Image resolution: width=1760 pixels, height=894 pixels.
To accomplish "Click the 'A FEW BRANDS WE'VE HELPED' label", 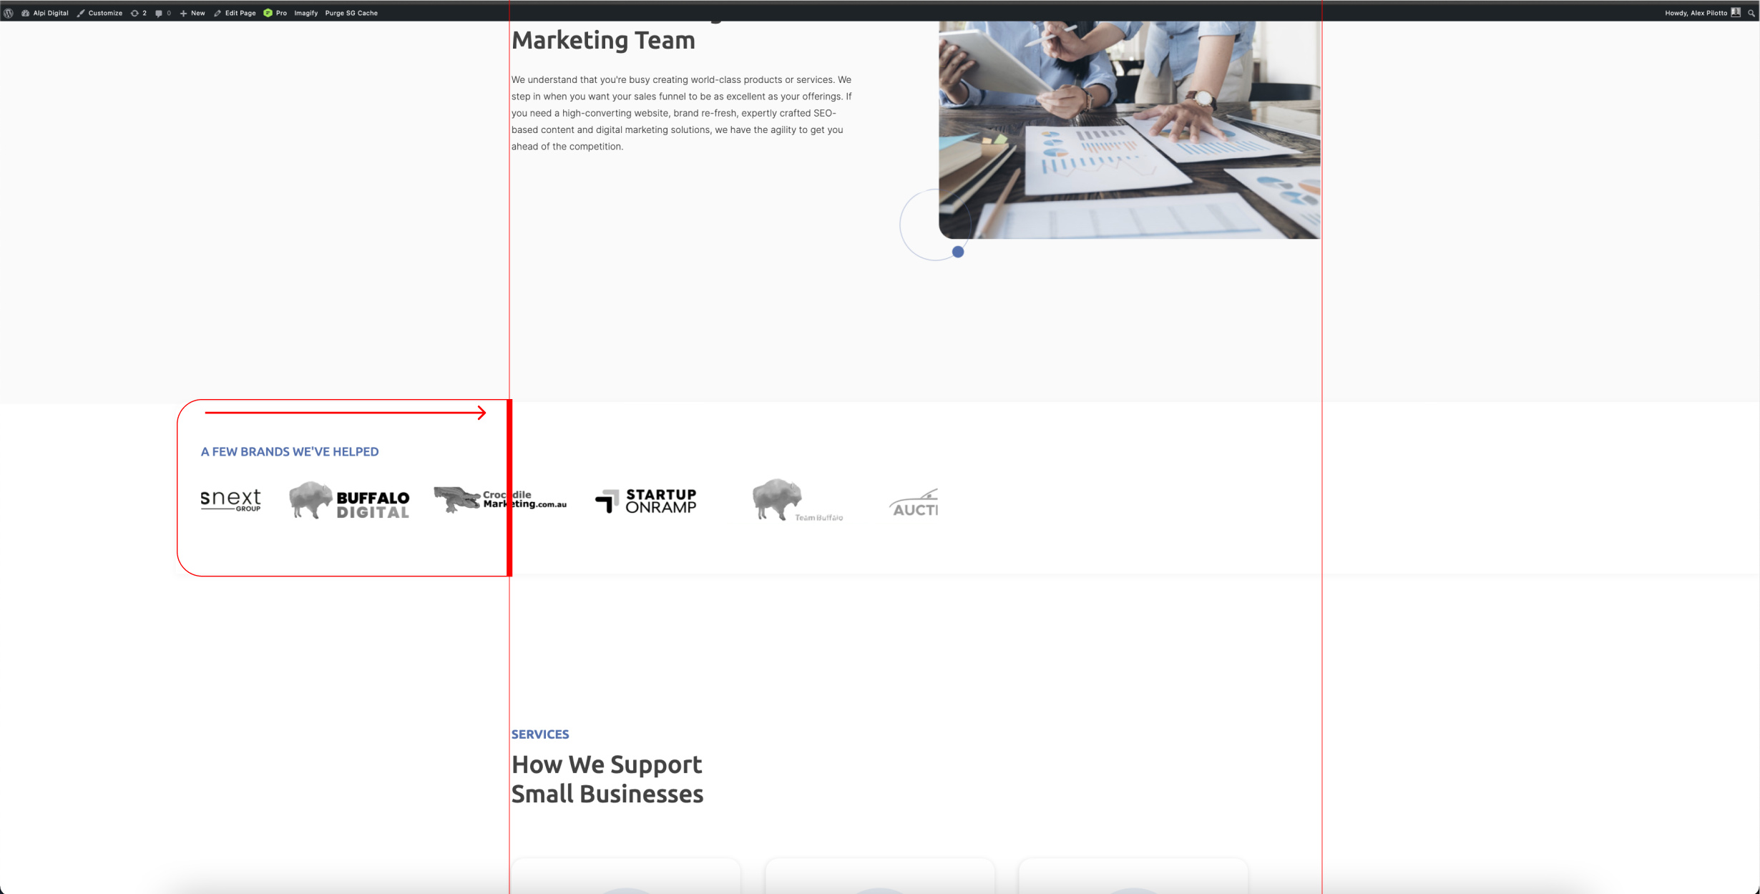I will tap(290, 451).
